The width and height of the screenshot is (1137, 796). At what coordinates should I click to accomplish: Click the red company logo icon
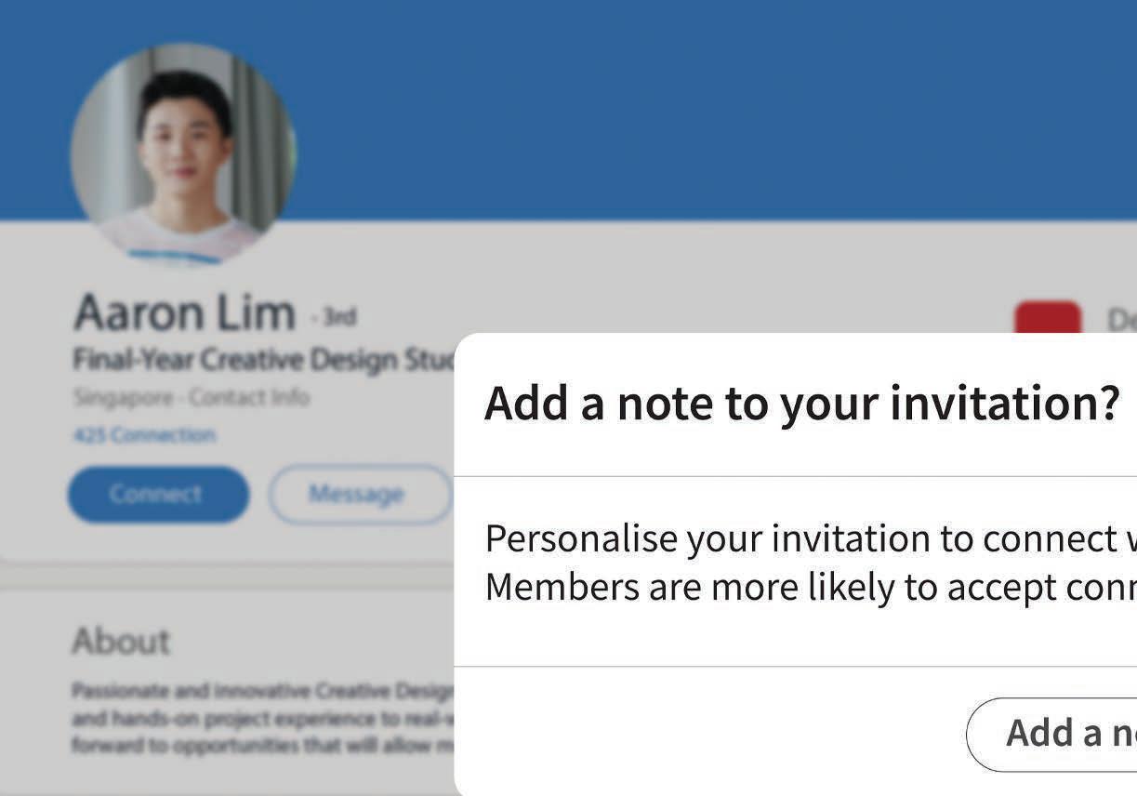point(1048,318)
